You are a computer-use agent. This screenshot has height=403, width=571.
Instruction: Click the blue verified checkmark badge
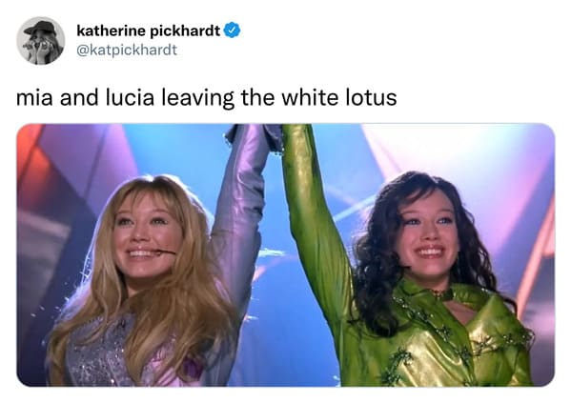coord(232,30)
